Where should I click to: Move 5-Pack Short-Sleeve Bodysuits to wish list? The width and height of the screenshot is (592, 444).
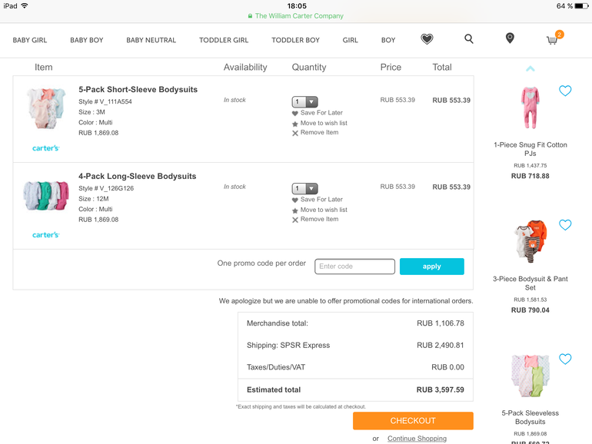pos(323,123)
